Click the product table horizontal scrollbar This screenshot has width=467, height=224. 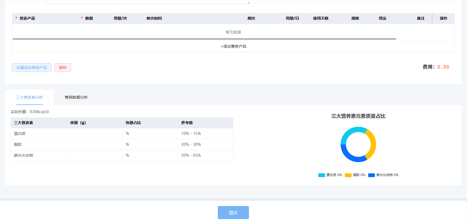204,39
